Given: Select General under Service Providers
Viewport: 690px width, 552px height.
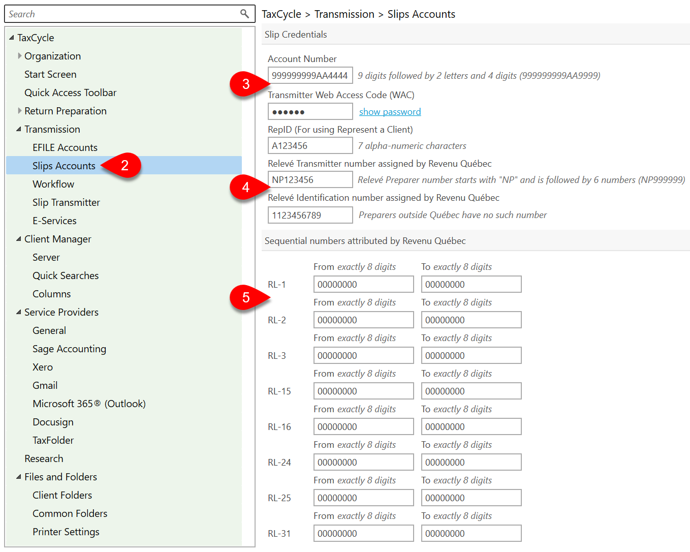Looking at the screenshot, I should pos(49,330).
